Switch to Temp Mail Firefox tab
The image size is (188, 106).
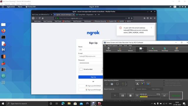(x=86, y=14)
